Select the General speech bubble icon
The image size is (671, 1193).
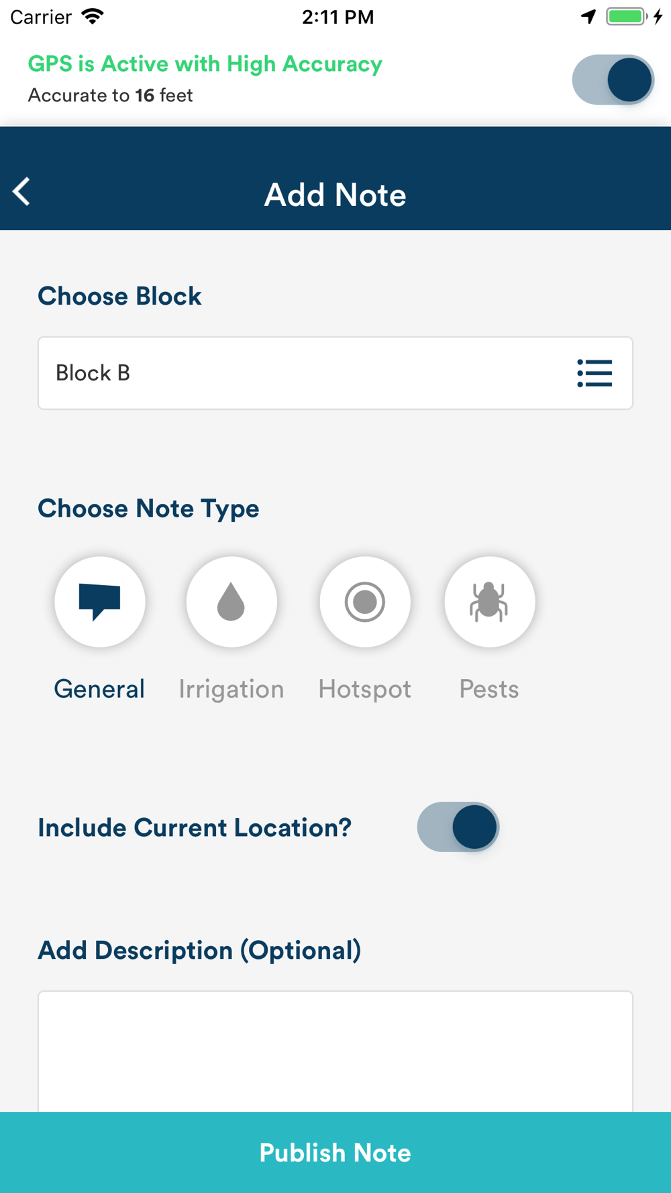click(100, 602)
